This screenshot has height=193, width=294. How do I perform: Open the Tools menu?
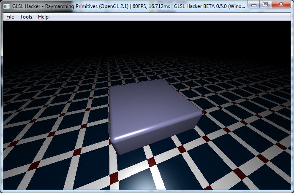click(x=26, y=17)
